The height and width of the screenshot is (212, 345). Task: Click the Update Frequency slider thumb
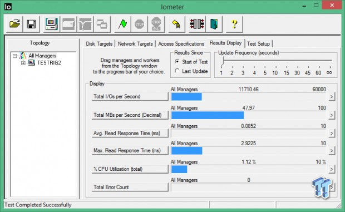(223, 61)
